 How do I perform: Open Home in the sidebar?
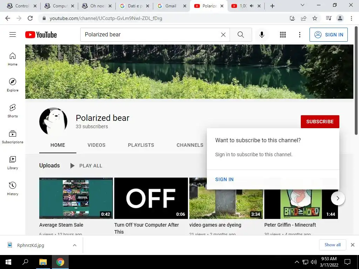tap(13, 59)
